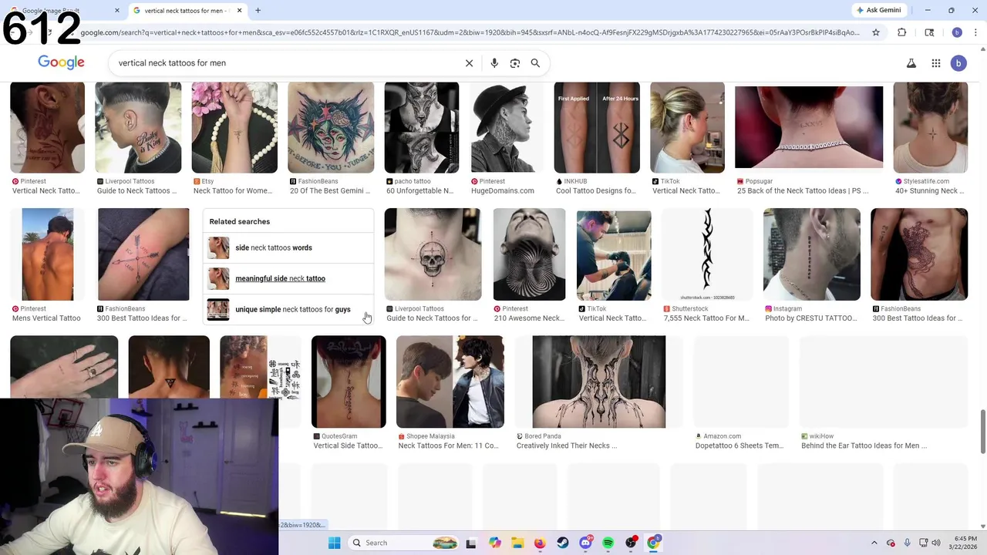Open the Google account avatar menu
The image size is (987, 555).
958,63
